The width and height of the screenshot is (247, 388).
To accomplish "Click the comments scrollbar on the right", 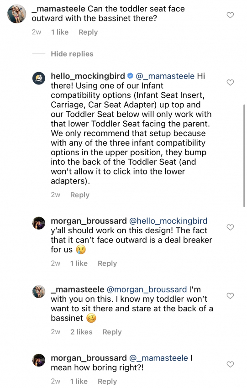I will pyautogui.click(x=244, y=156).
